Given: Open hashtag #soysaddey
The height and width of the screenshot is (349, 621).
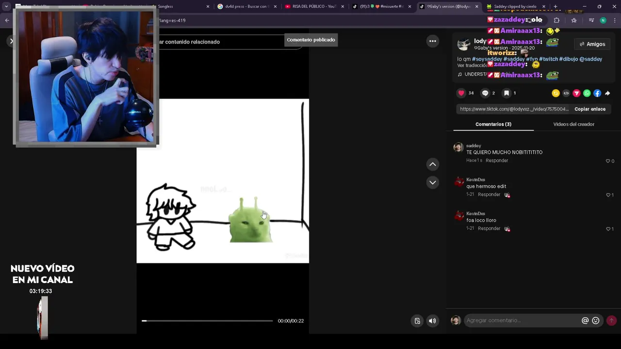Looking at the screenshot, I should pyautogui.click(x=487, y=59).
